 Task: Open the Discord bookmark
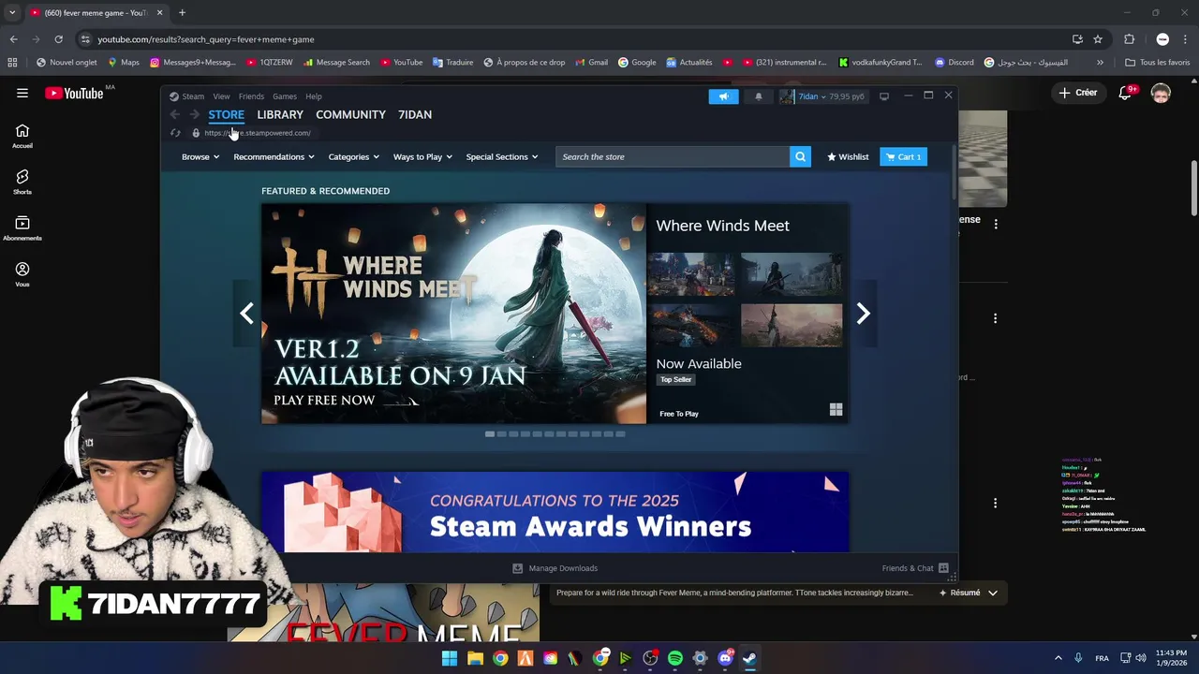point(955,63)
